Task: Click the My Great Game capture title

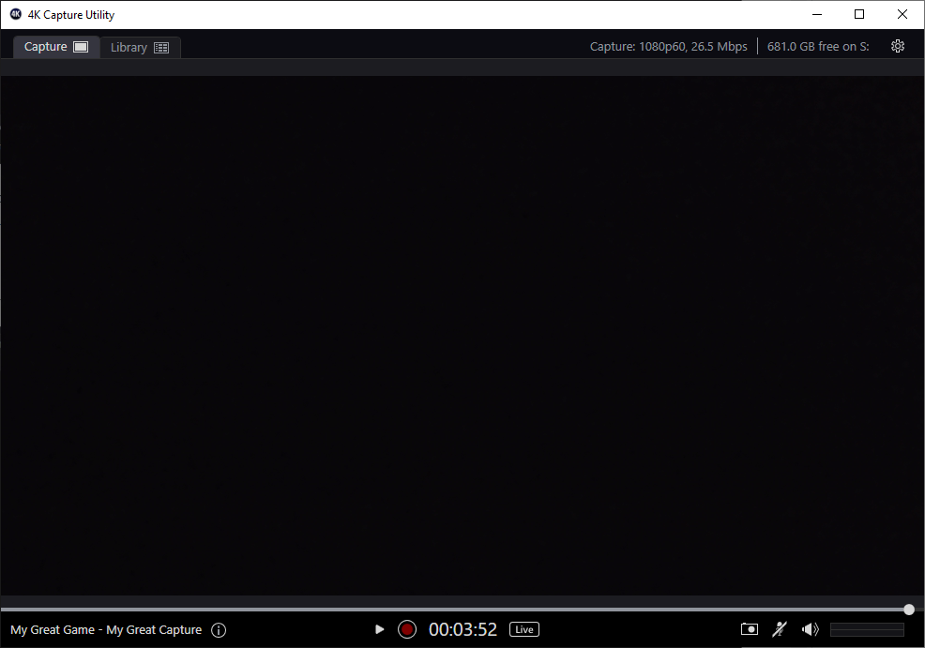Action: [x=103, y=629]
